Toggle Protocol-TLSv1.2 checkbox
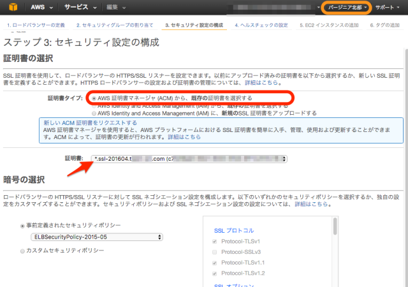408x287 pixels. pyautogui.click(x=215, y=274)
